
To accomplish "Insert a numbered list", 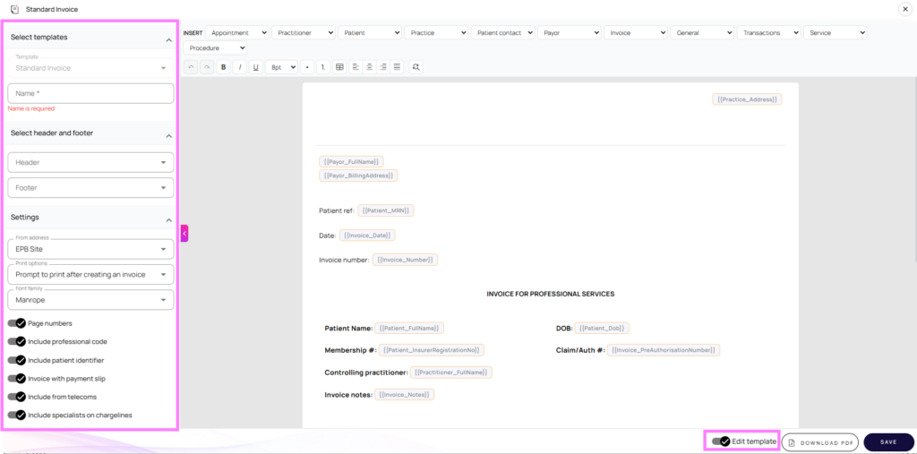I will 322,67.
